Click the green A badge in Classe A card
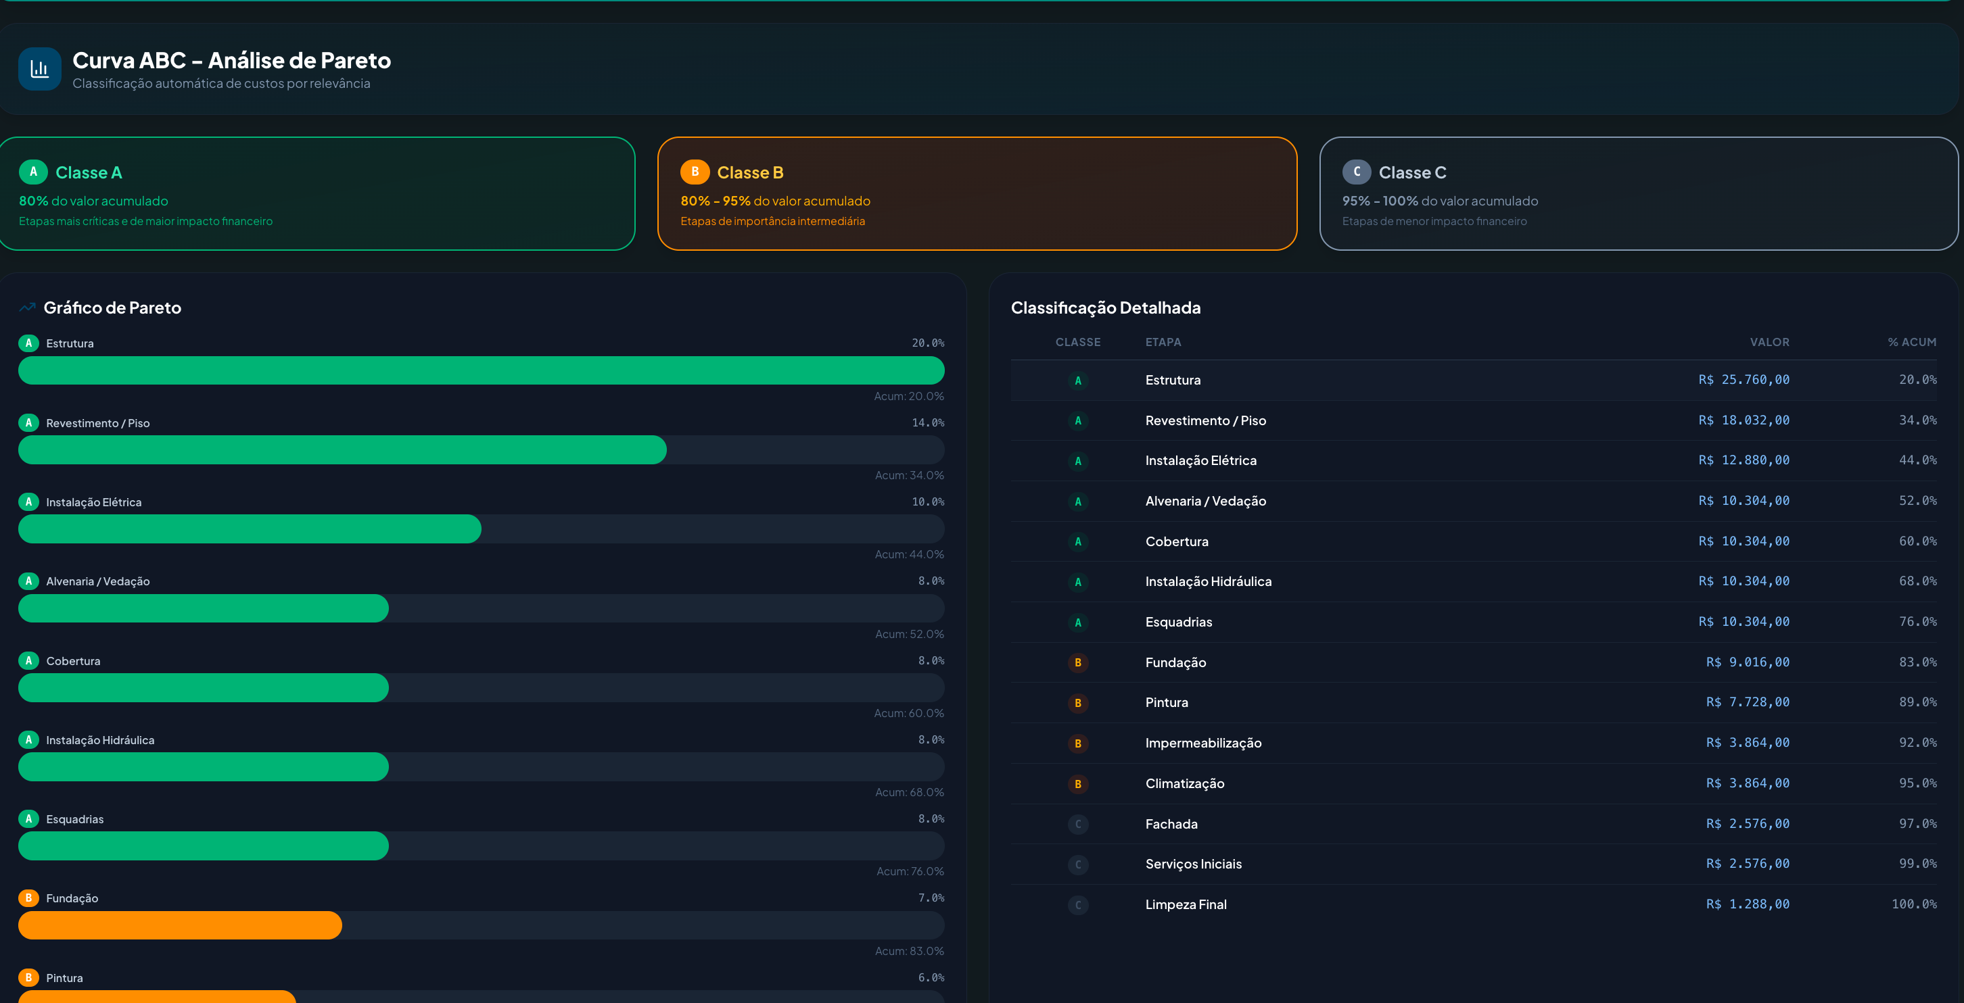Screen dimensions: 1964x1003 pyautogui.click(x=32, y=172)
